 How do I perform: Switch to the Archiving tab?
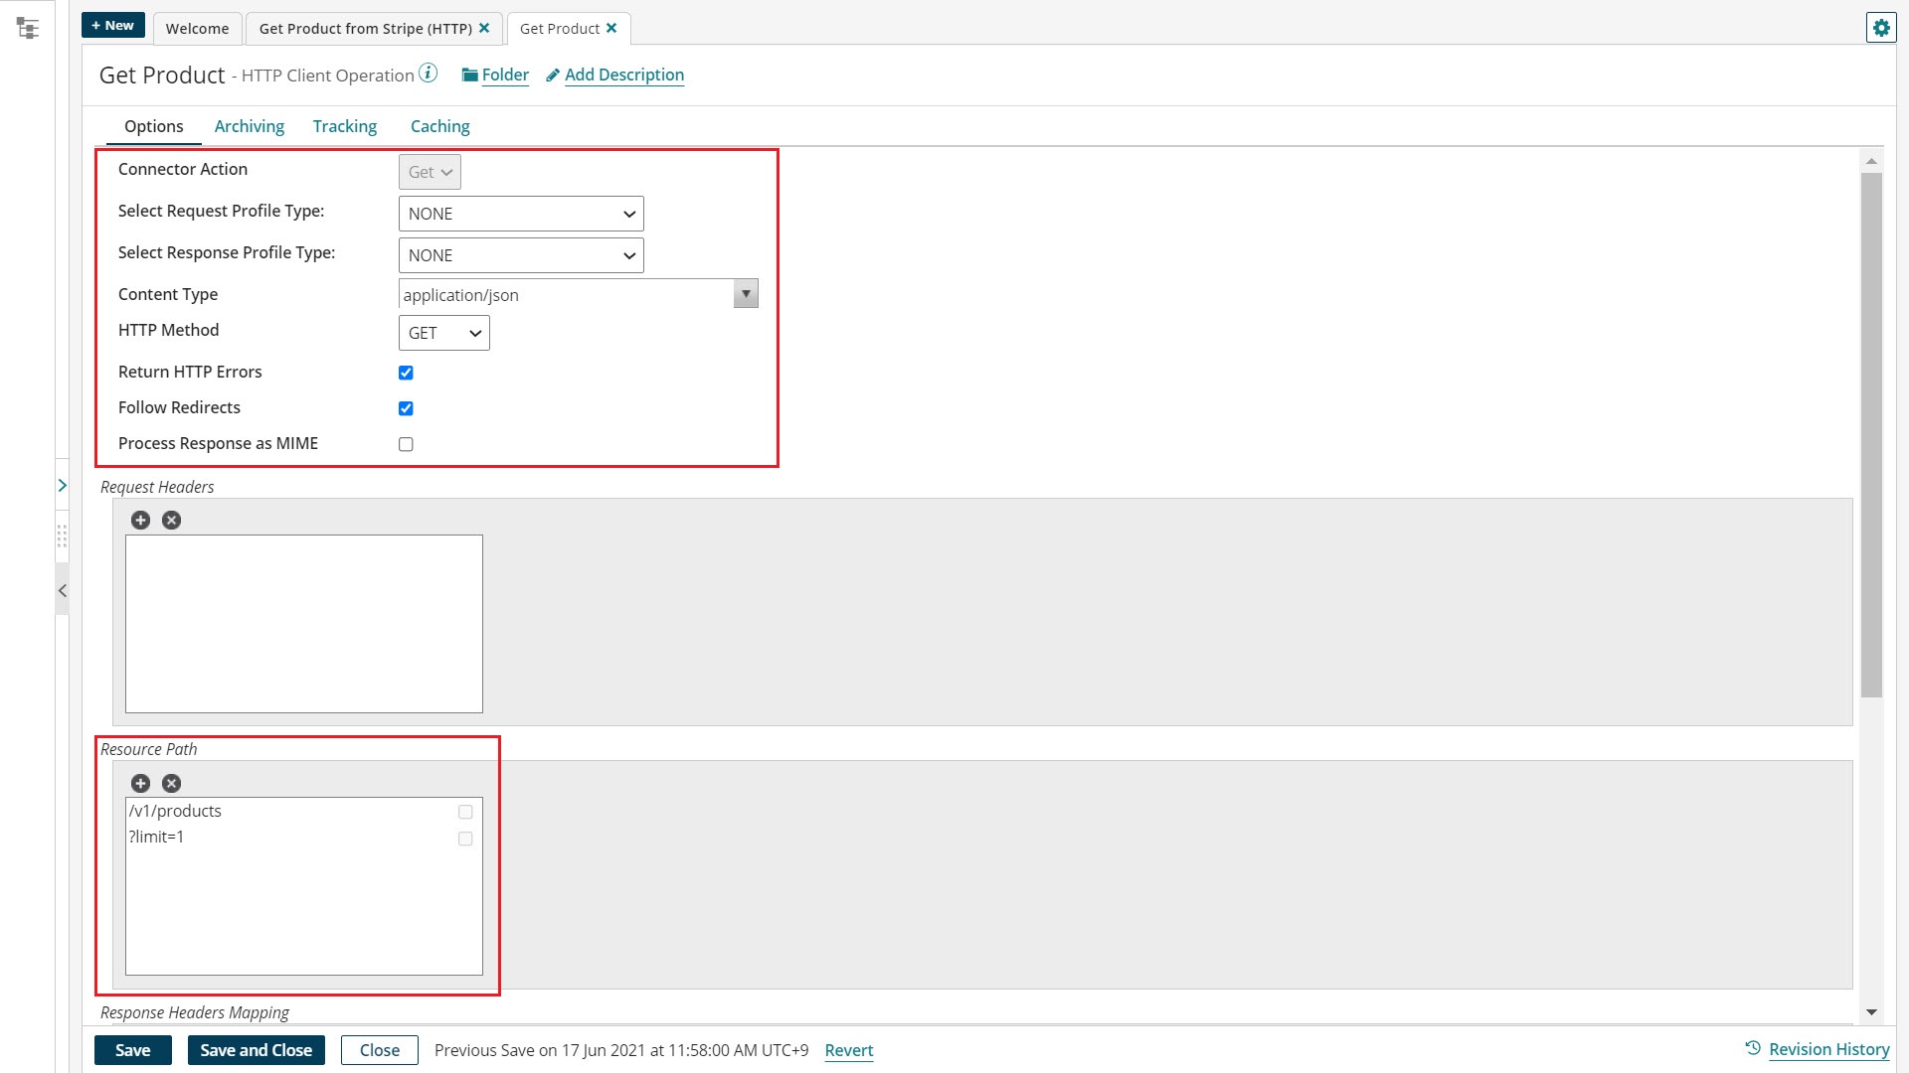tap(249, 126)
